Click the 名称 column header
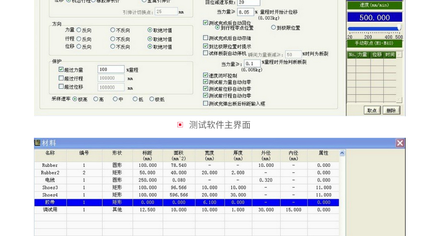This screenshot has height=236, width=440. (50, 153)
